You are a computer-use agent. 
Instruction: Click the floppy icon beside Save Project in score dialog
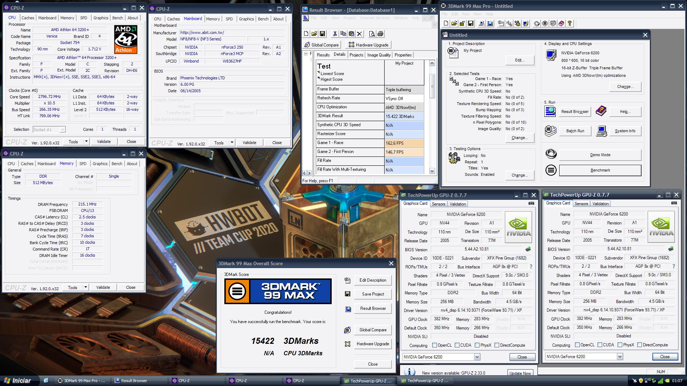347,294
